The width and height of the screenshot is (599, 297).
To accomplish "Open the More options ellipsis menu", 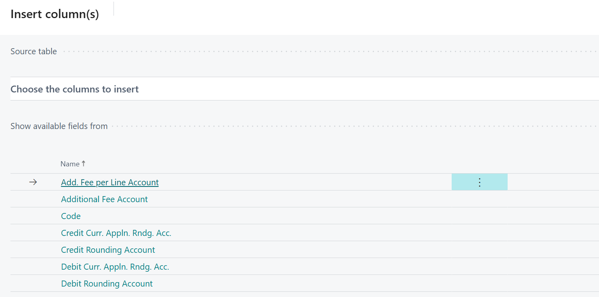I will [479, 182].
